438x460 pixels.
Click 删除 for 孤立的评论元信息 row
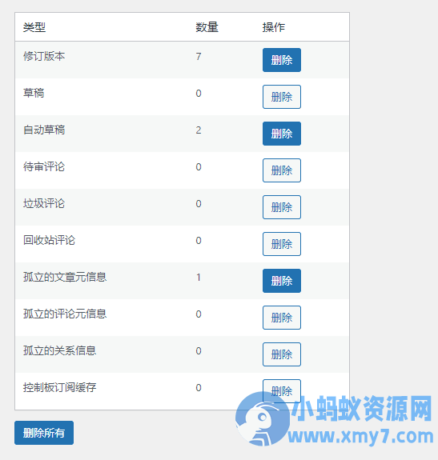pyautogui.click(x=282, y=318)
